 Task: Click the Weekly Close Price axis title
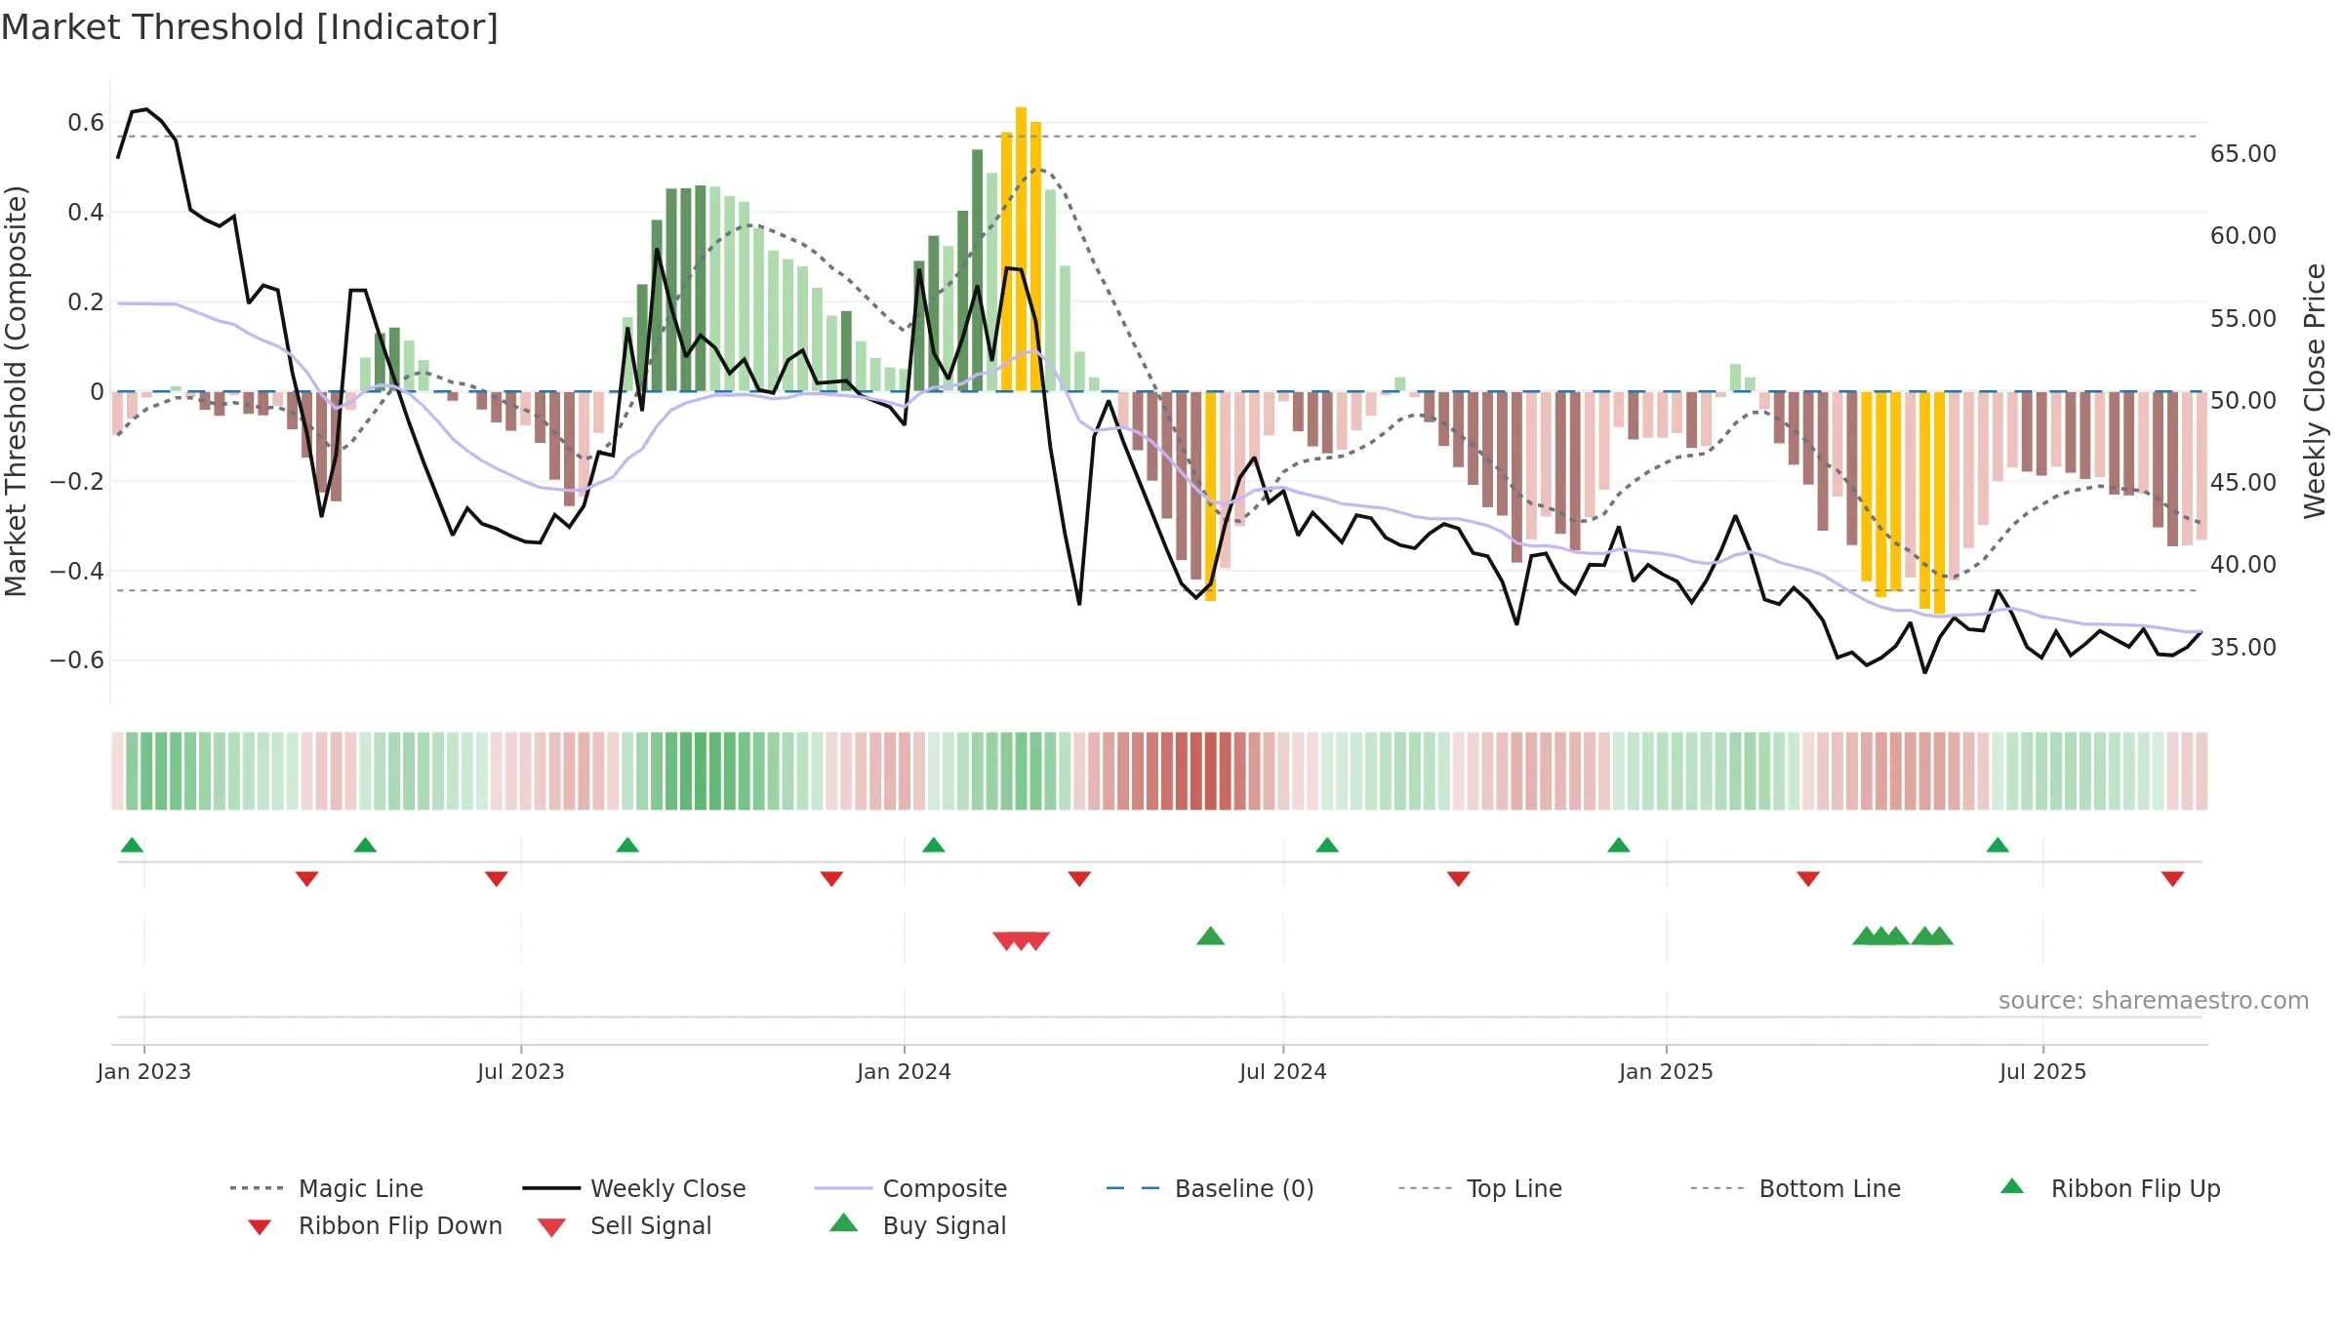pos(2315,390)
